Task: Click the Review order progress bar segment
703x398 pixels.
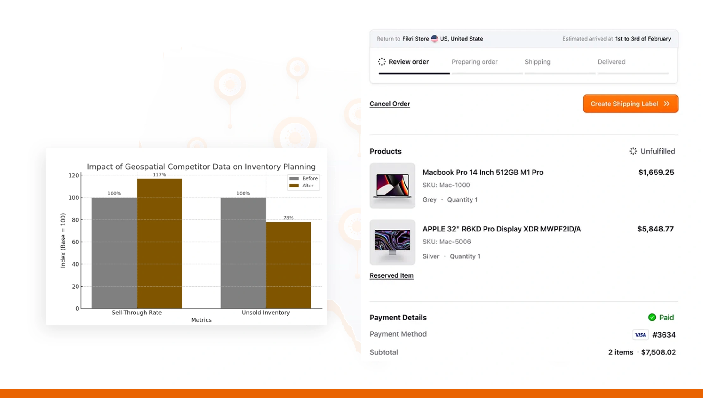Action: coord(414,73)
